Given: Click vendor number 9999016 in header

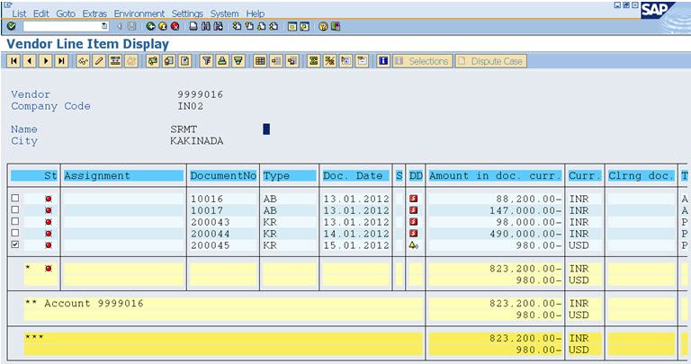Looking at the screenshot, I should (200, 94).
